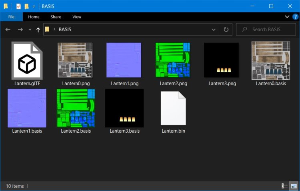Switch to the View tab
Viewport: 300px width, 191px height.
(77, 17)
